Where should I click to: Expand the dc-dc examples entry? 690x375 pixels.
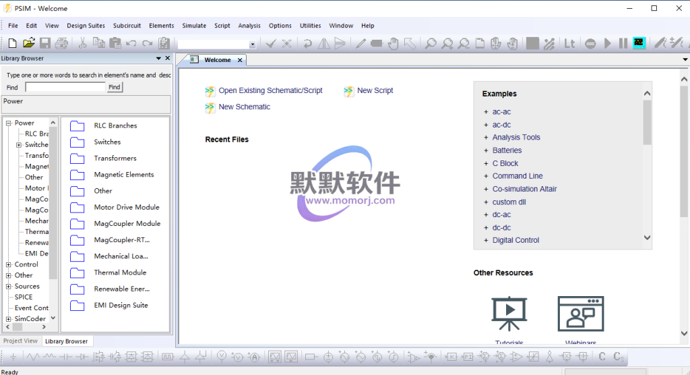(486, 228)
